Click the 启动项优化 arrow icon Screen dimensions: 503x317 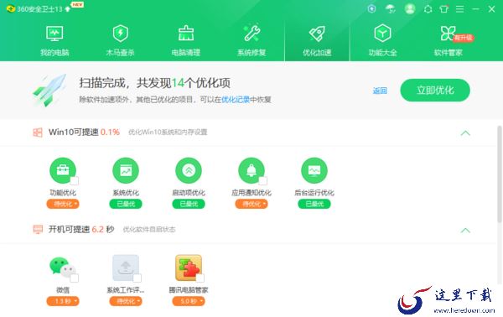tap(189, 170)
